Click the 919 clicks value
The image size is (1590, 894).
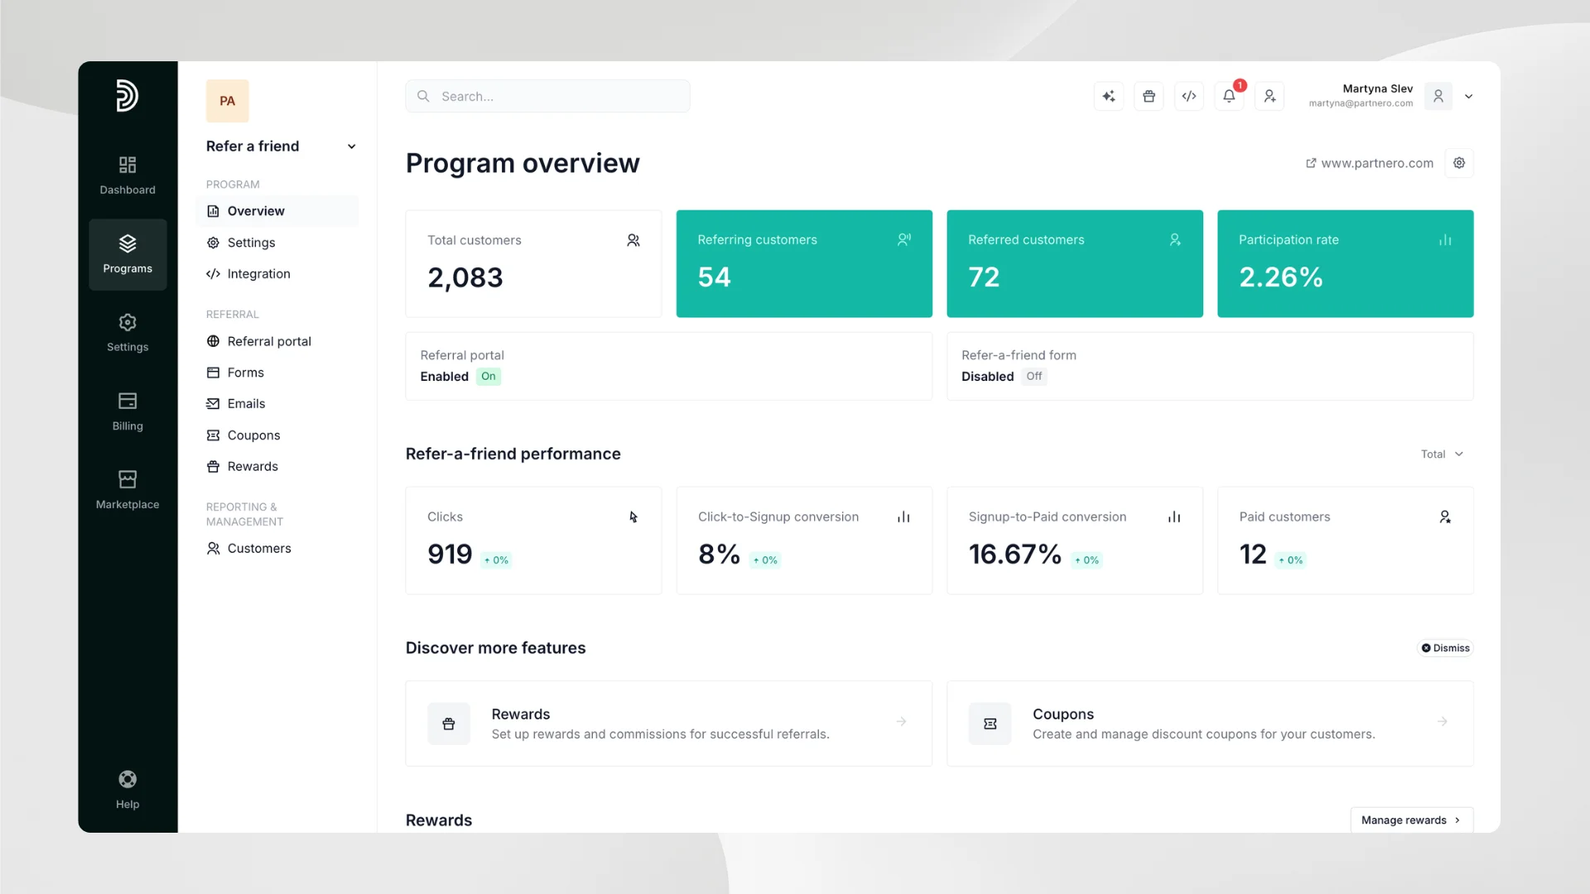point(450,554)
